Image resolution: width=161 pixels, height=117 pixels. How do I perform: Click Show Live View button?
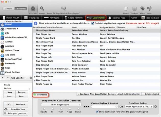(x=16, y=109)
